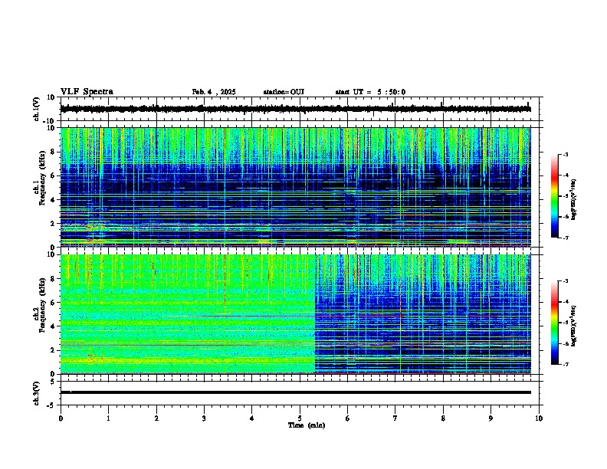Click the "-3" label on ch.1 color bar

(566, 155)
